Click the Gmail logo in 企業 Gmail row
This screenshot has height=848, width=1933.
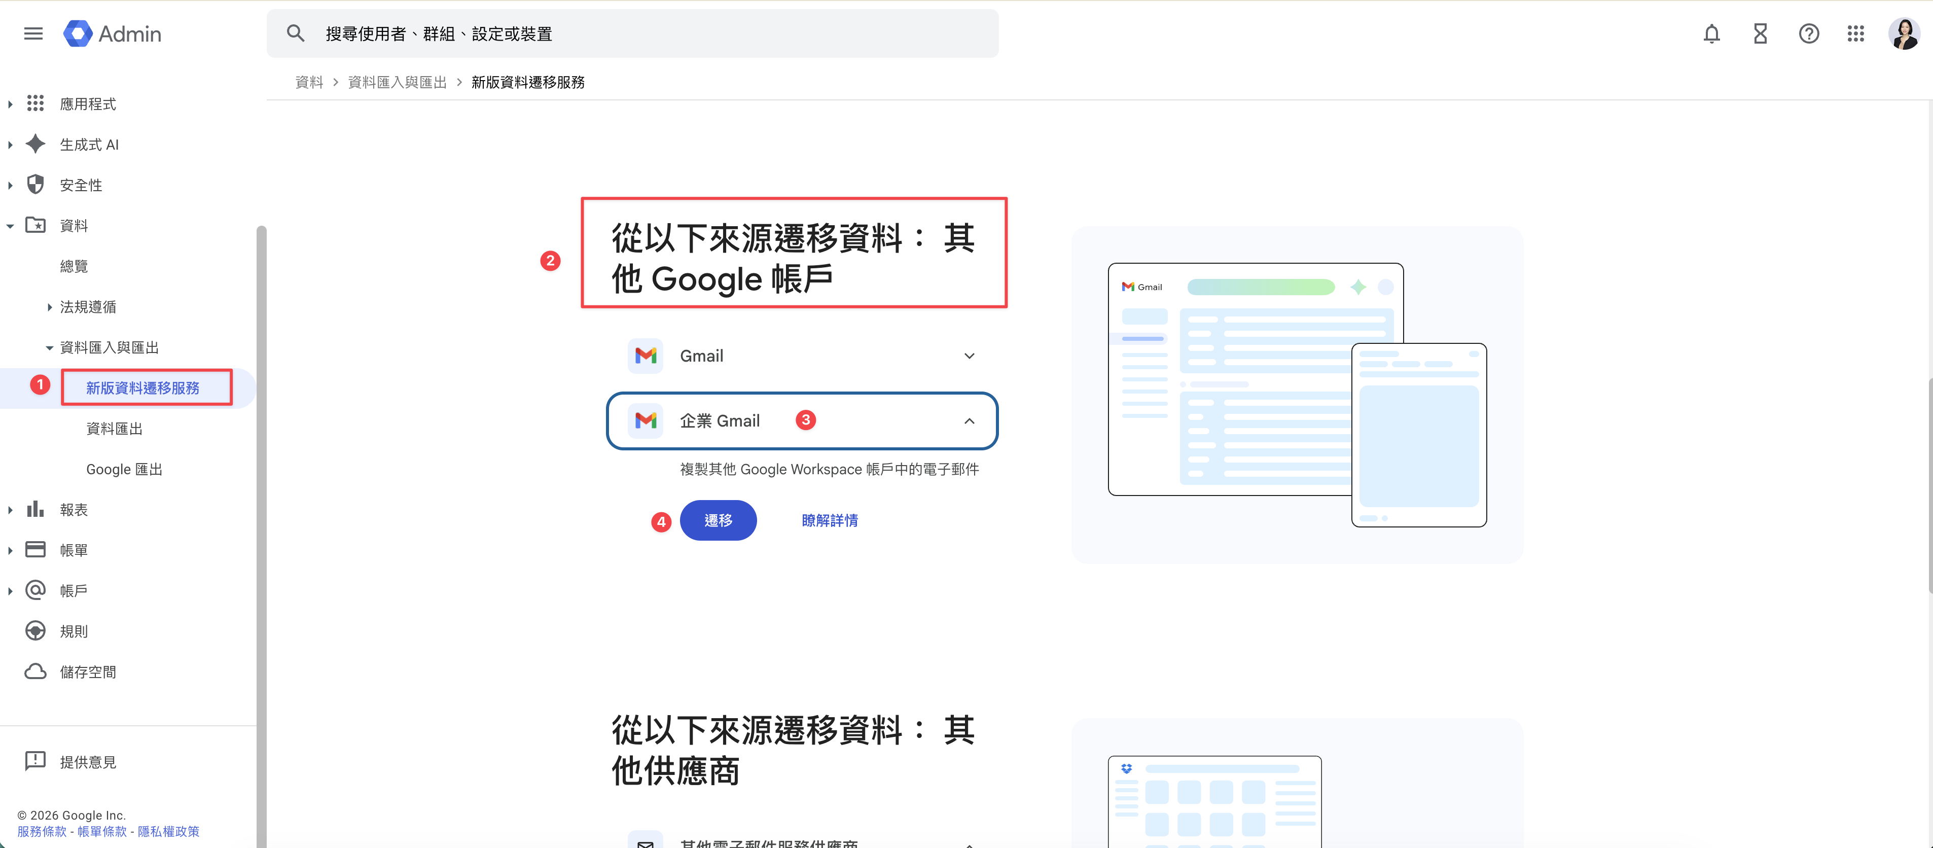(646, 421)
